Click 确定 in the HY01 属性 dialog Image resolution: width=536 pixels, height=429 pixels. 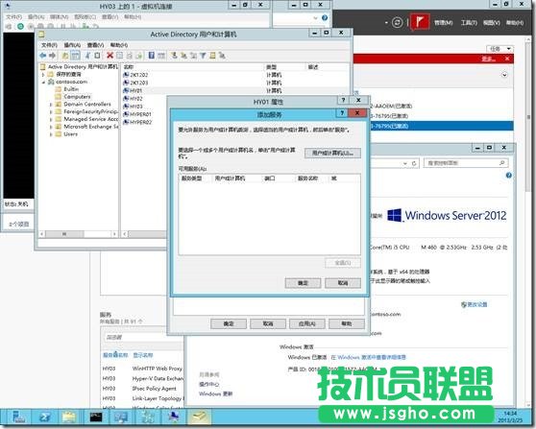pyautogui.click(x=229, y=323)
